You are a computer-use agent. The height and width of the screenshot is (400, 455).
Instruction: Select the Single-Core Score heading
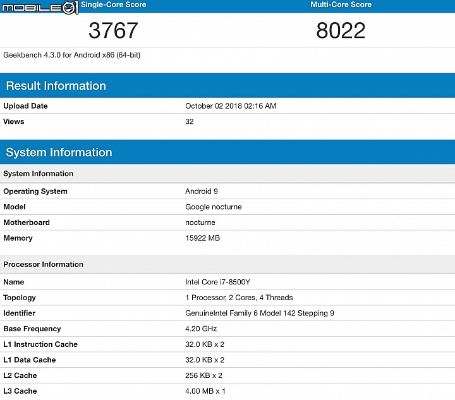click(x=114, y=4)
